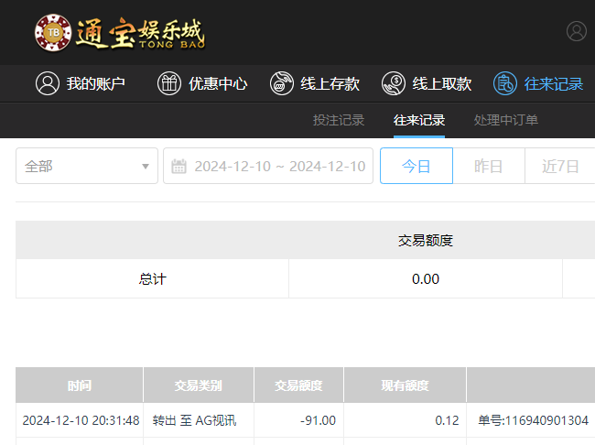Open 线上取款 menu item
This screenshot has height=445, width=595.
427,83
